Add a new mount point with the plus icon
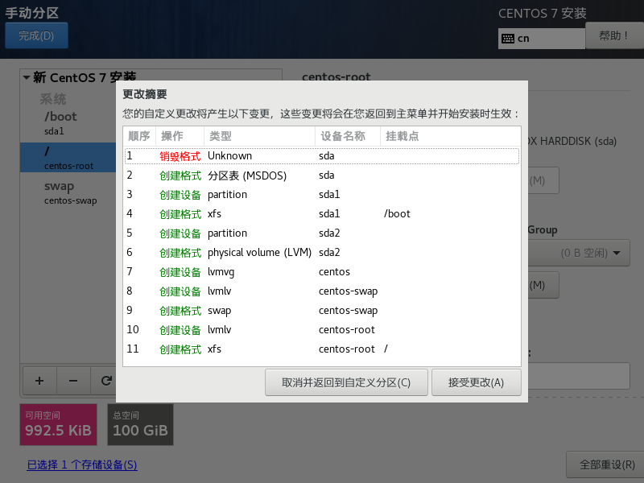644x483 pixels. pyautogui.click(x=39, y=381)
